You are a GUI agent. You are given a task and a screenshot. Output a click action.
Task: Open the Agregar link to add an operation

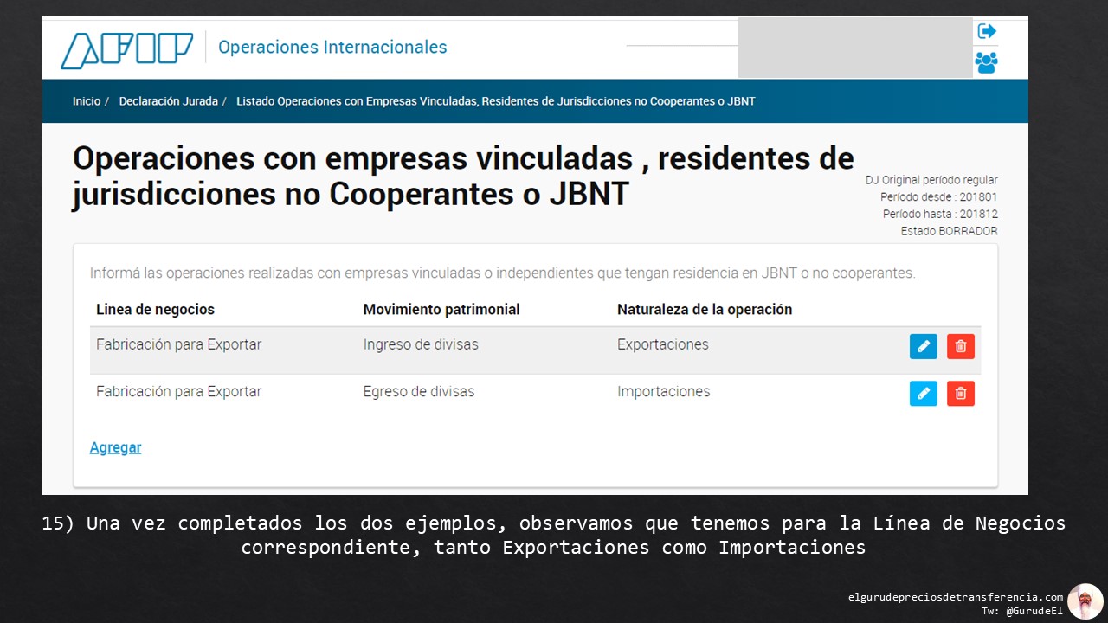pyautogui.click(x=115, y=447)
